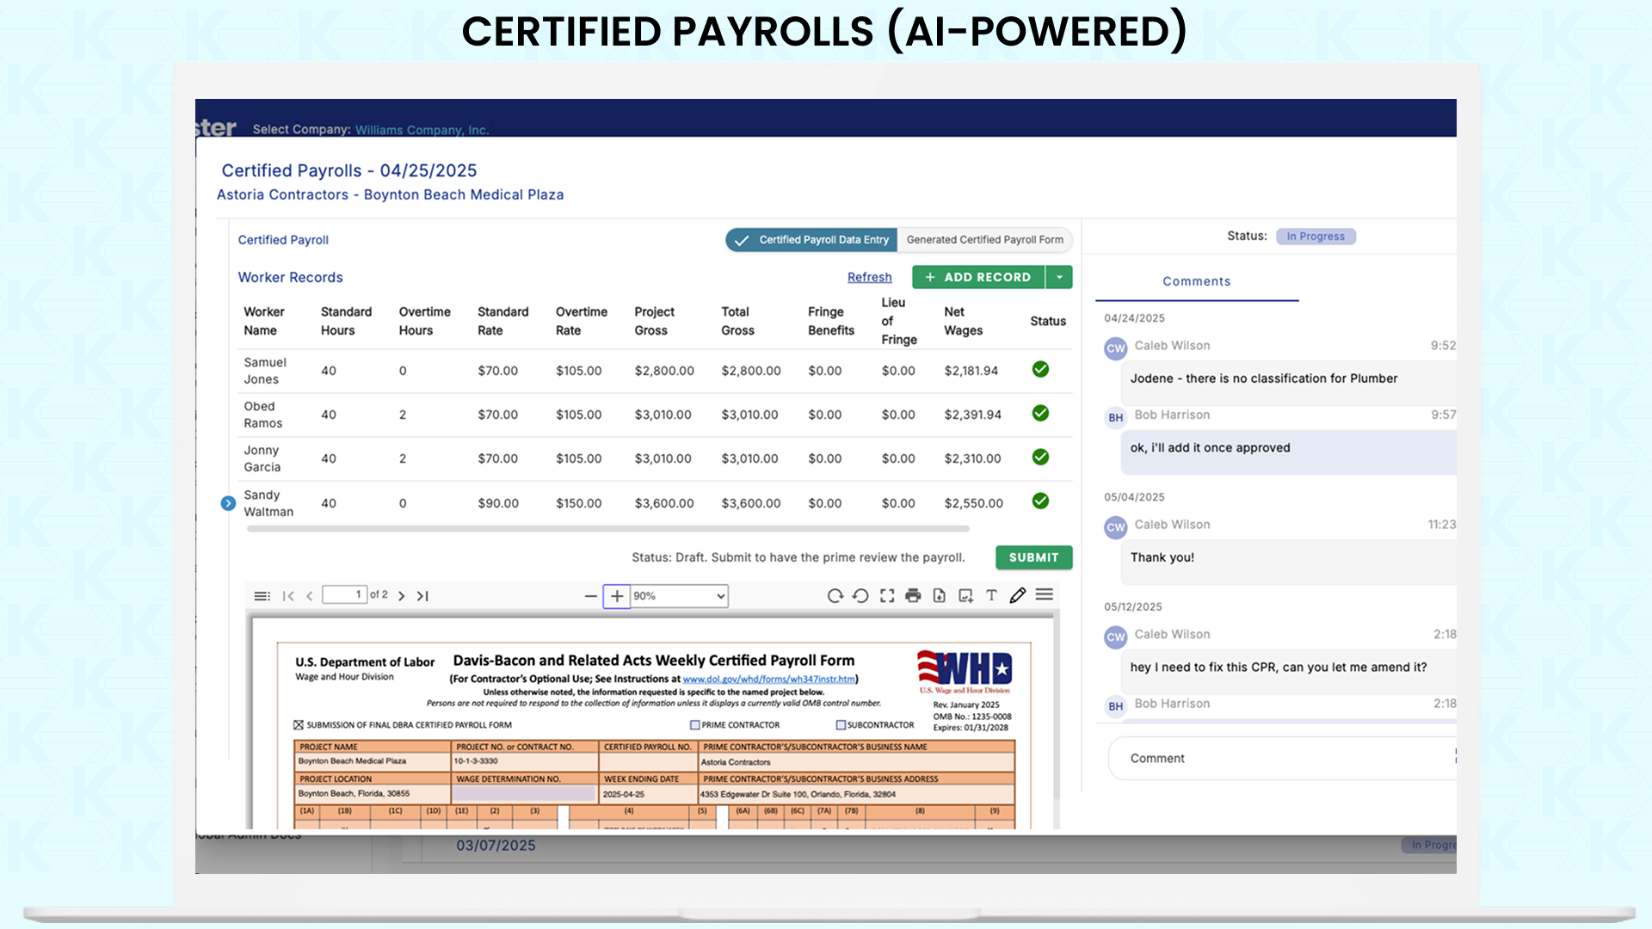
Task: Open Add Record dropdown arrow
Action: (x=1059, y=277)
